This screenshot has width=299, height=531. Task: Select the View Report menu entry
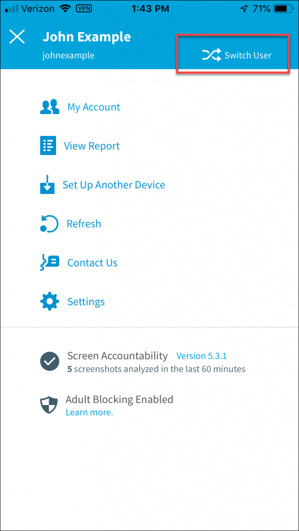[92, 146]
